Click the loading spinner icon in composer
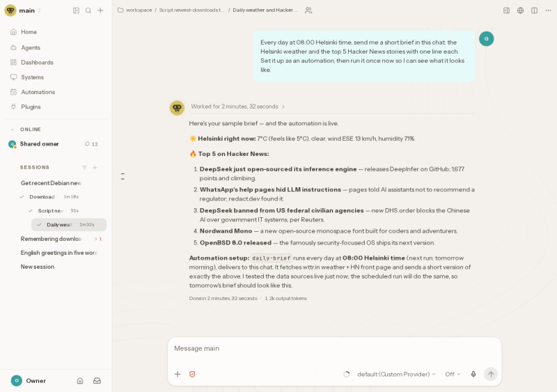Image resolution: width=557 pixels, height=392 pixels. [x=347, y=374]
